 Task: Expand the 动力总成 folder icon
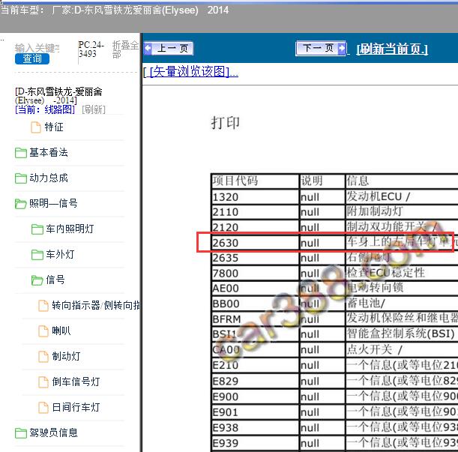pyautogui.click(x=21, y=178)
